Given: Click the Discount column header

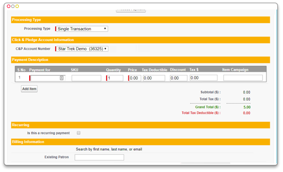Looking at the screenshot, I should [x=178, y=69].
